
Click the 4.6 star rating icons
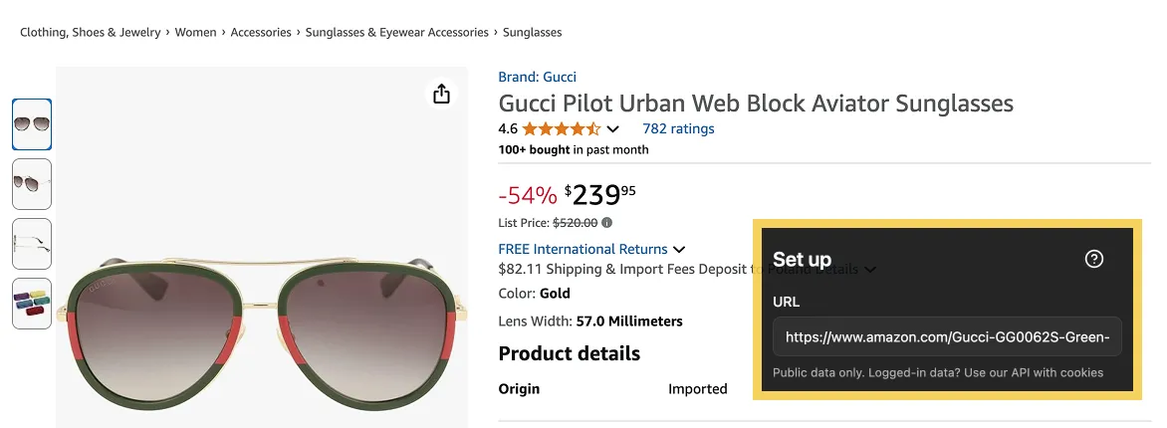coord(561,128)
